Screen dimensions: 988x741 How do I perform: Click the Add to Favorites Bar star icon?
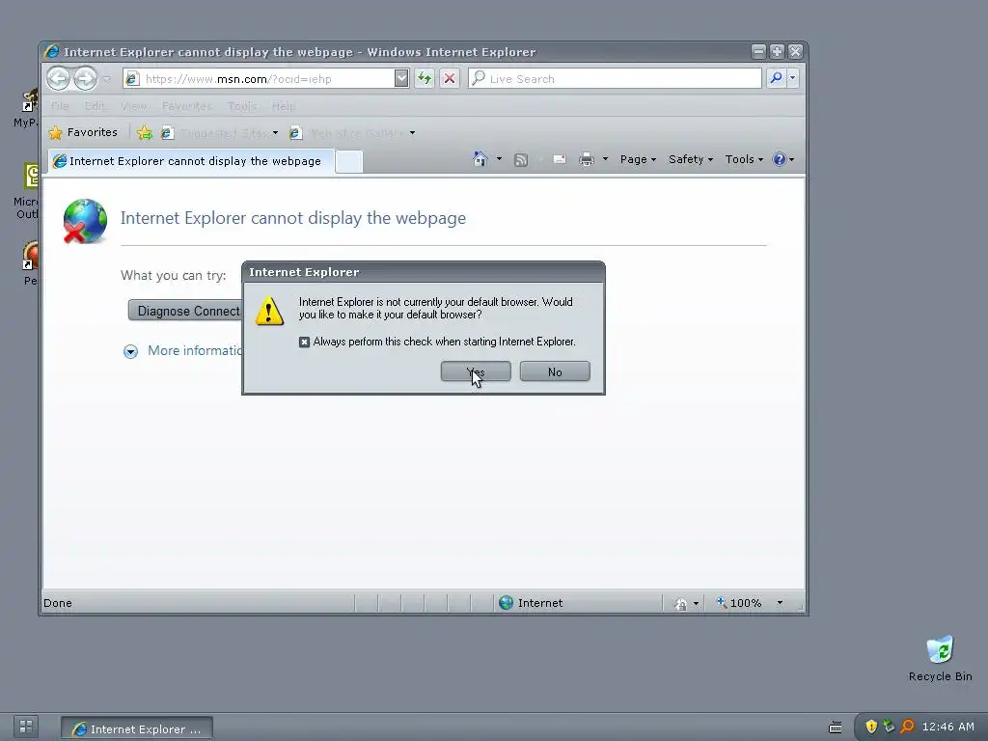tap(145, 132)
